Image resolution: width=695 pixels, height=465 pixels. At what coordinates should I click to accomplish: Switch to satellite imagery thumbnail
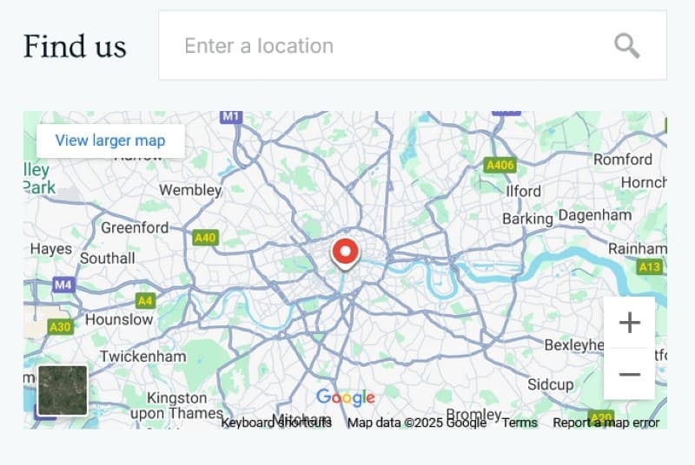click(63, 390)
